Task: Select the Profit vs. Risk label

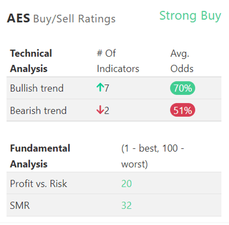Action: (38, 183)
